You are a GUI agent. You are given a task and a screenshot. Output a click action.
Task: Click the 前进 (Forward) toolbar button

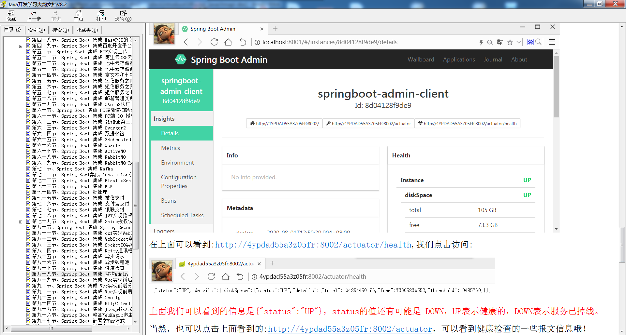pyautogui.click(x=56, y=16)
